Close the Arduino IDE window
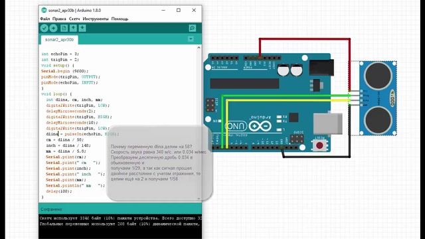 tap(194, 11)
